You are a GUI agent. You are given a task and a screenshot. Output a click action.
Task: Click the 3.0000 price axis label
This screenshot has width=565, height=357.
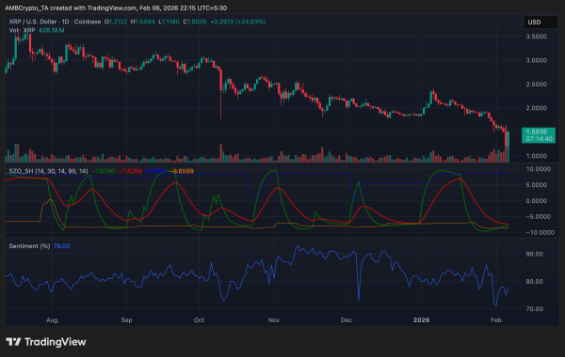536,60
